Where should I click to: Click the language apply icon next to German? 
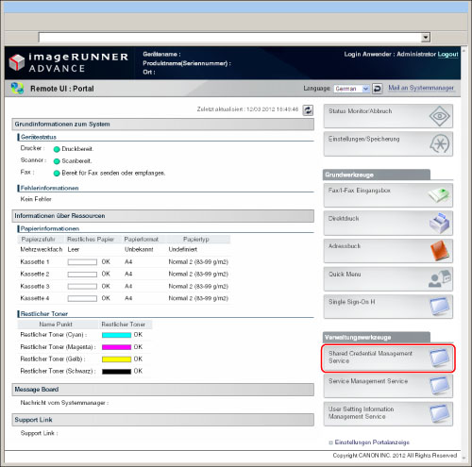click(377, 89)
